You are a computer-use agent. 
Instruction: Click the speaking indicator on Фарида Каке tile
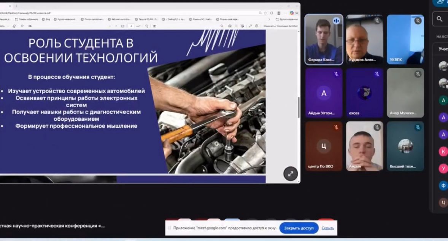click(336, 21)
